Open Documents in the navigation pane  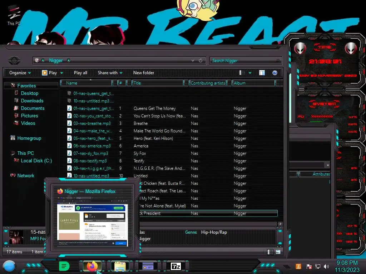pos(33,108)
